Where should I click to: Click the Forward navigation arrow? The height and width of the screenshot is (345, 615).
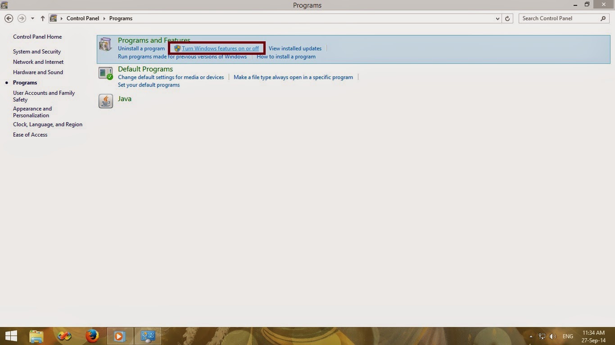[x=21, y=18]
